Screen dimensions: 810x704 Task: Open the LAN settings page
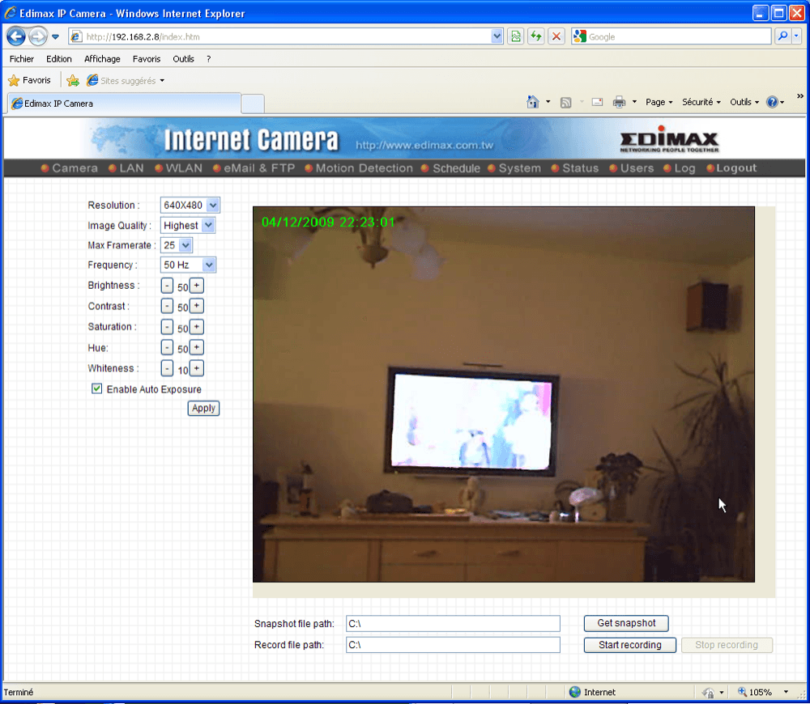click(126, 168)
